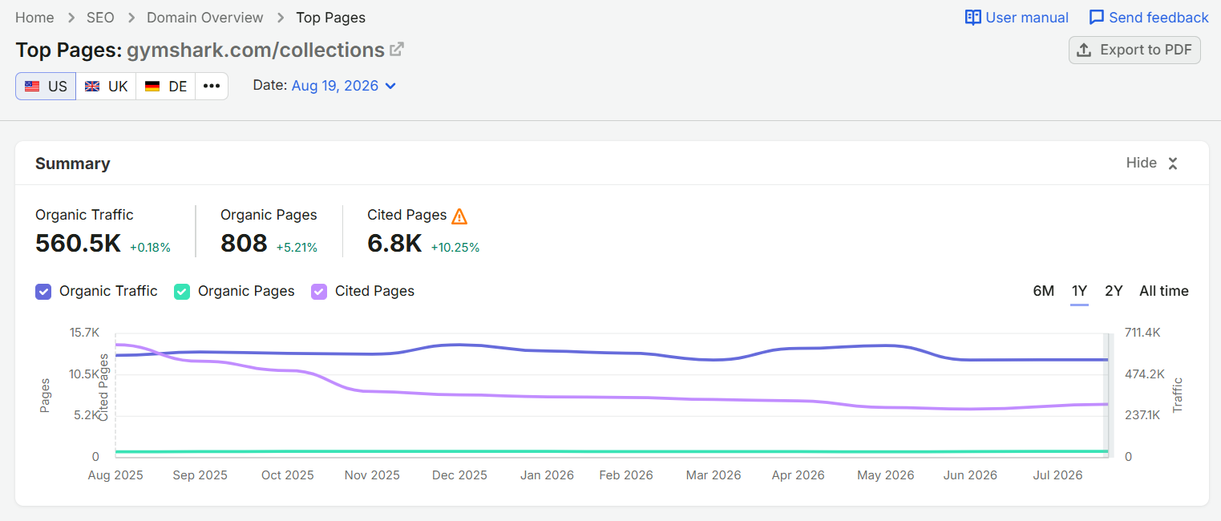Go to Domain Overview breadcrumb
This screenshot has width=1221, height=521.
click(x=205, y=18)
